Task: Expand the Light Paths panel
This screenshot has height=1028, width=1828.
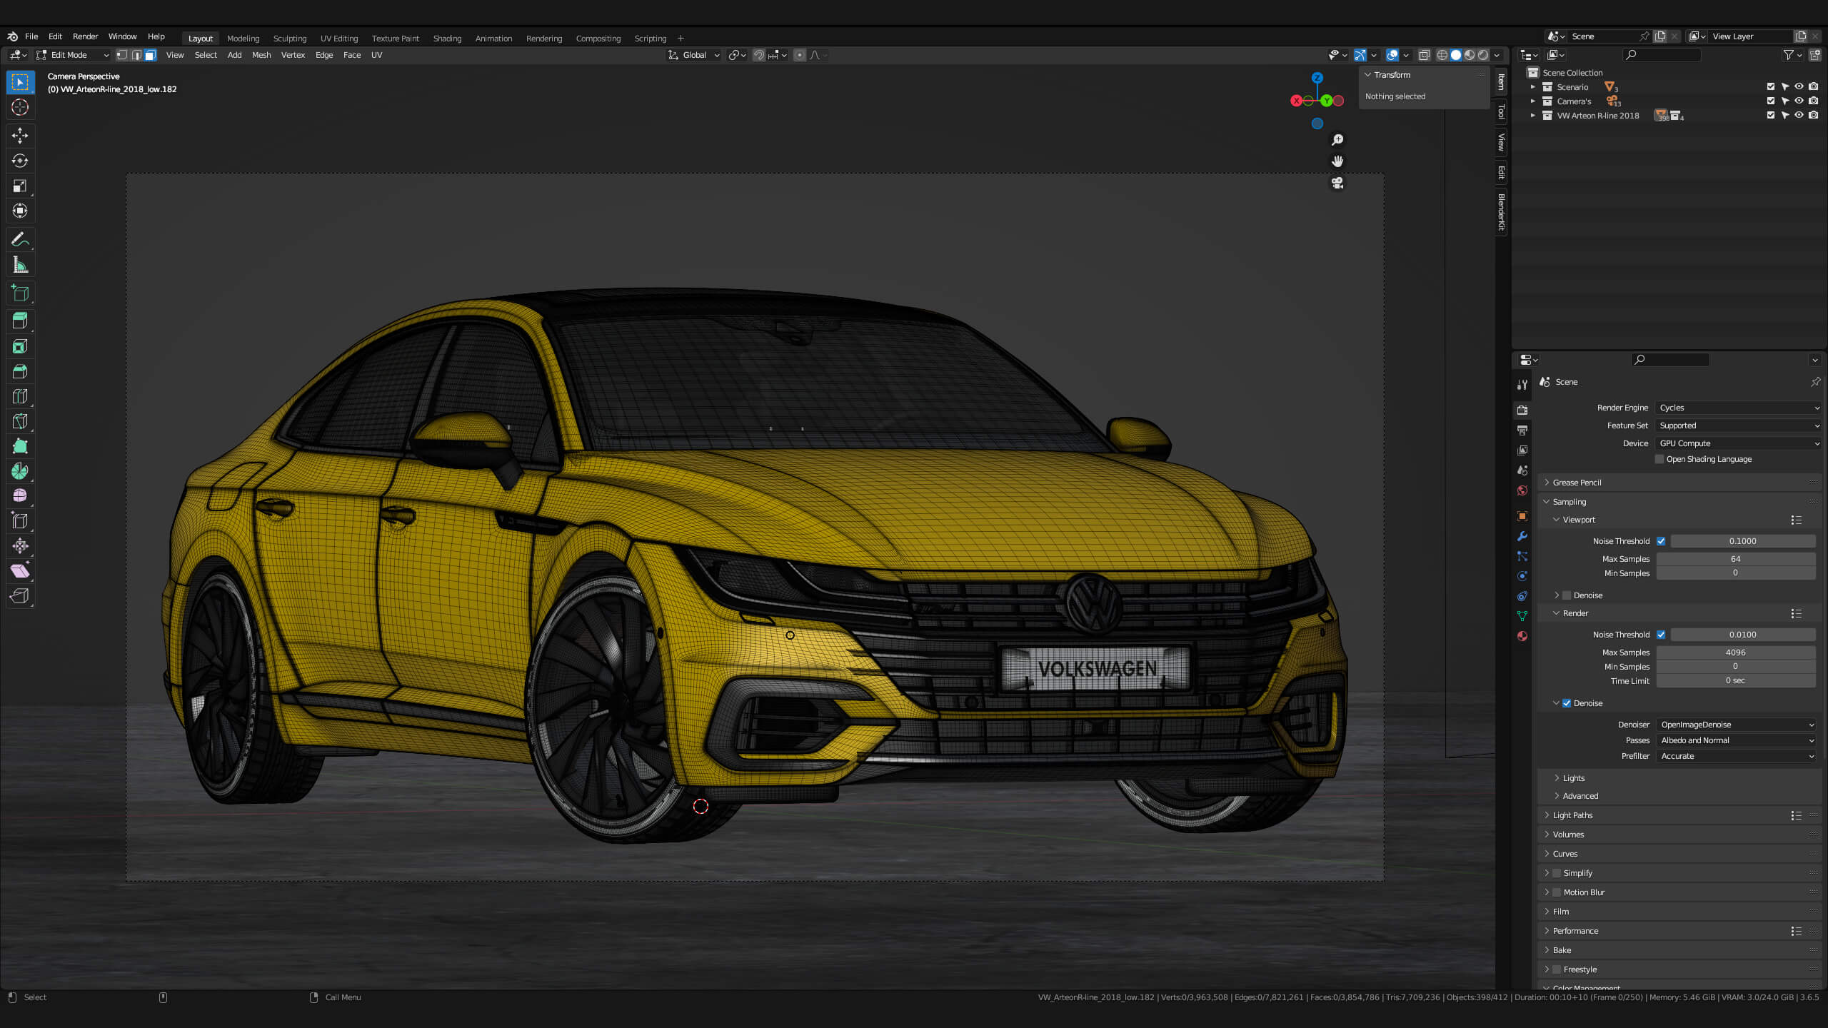Action: point(1572,815)
